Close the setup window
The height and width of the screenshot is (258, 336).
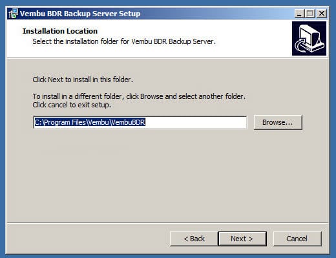click(x=322, y=14)
